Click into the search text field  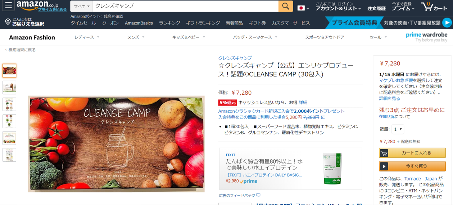tap(185, 6)
